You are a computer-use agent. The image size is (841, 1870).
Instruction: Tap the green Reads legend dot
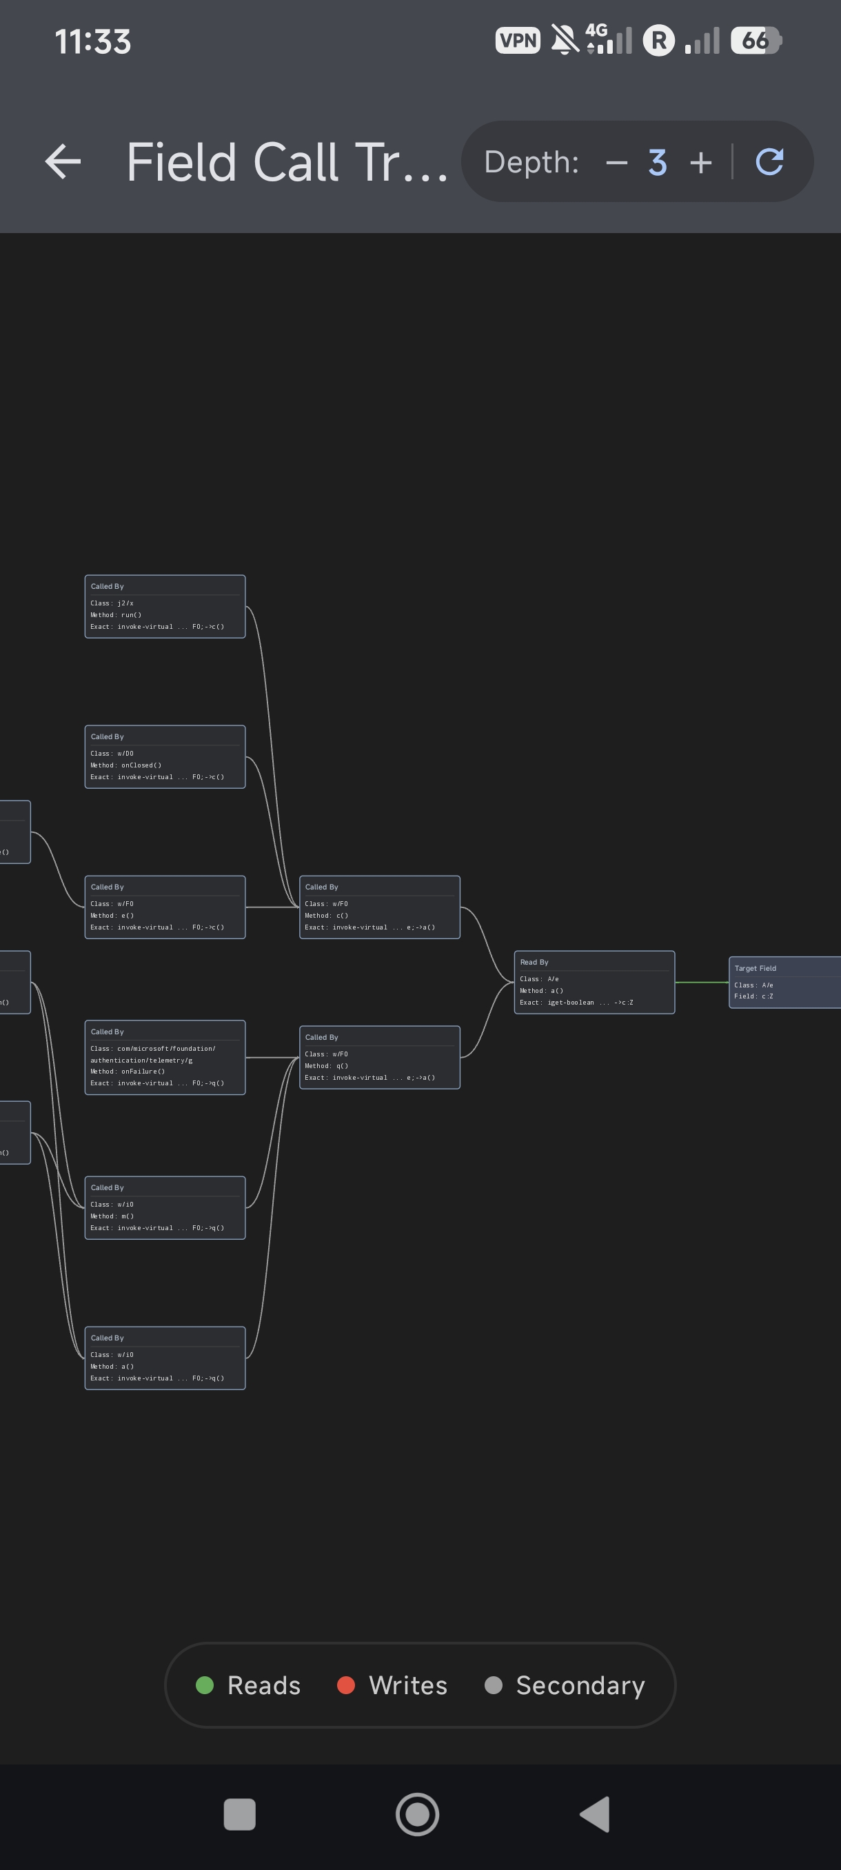[205, 1685]
